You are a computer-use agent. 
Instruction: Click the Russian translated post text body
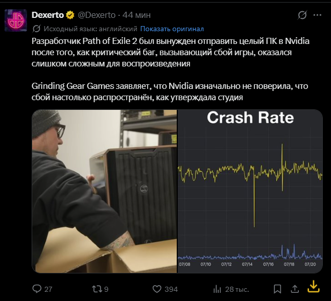[x=171, y=69]
